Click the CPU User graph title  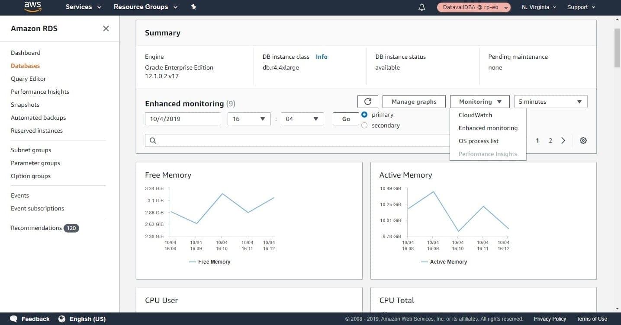tap(161, 300)
